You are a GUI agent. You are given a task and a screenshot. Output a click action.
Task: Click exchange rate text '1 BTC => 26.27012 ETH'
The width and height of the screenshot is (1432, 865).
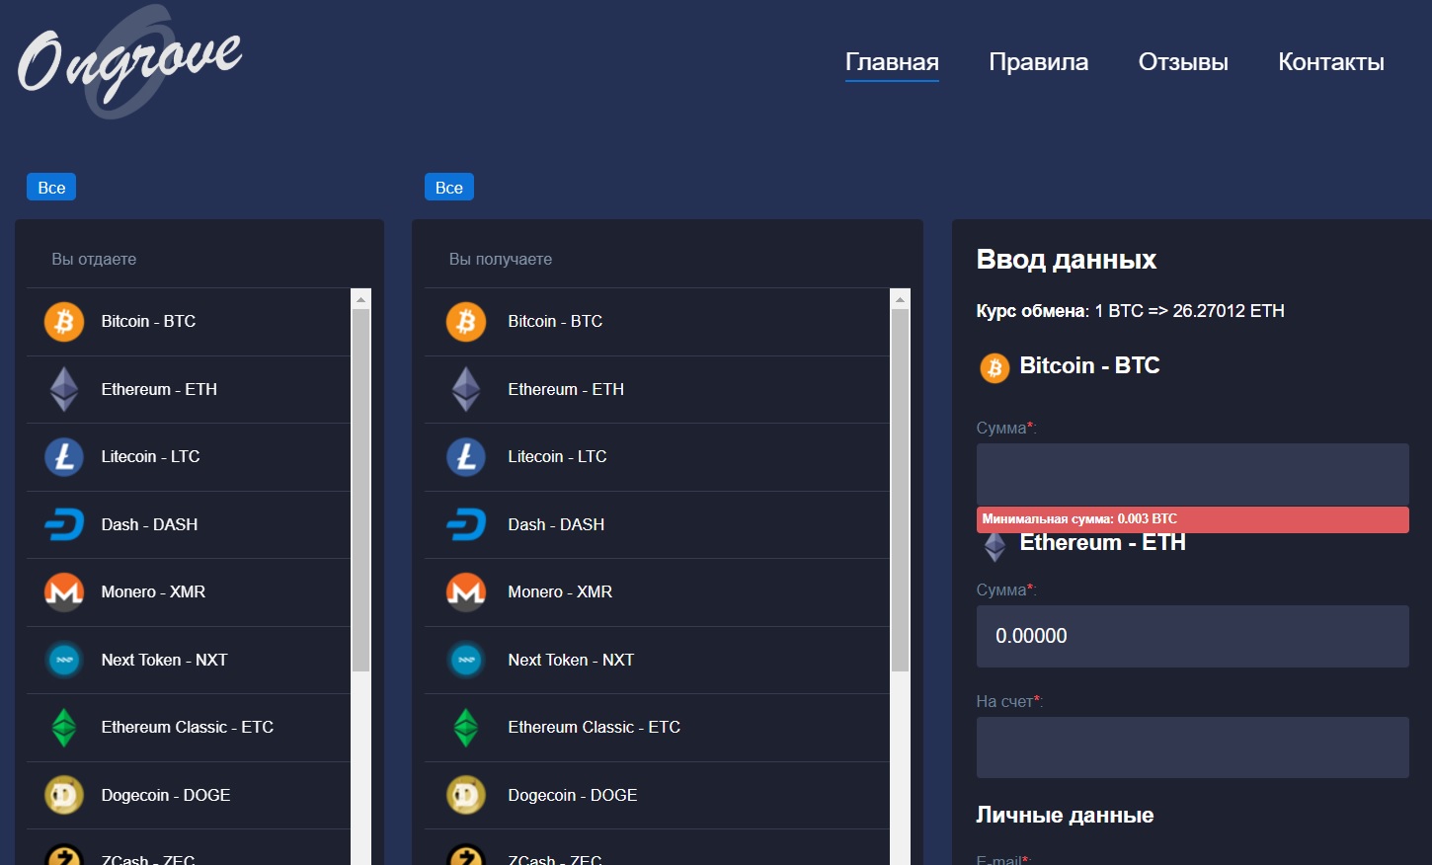[1189, 311]
